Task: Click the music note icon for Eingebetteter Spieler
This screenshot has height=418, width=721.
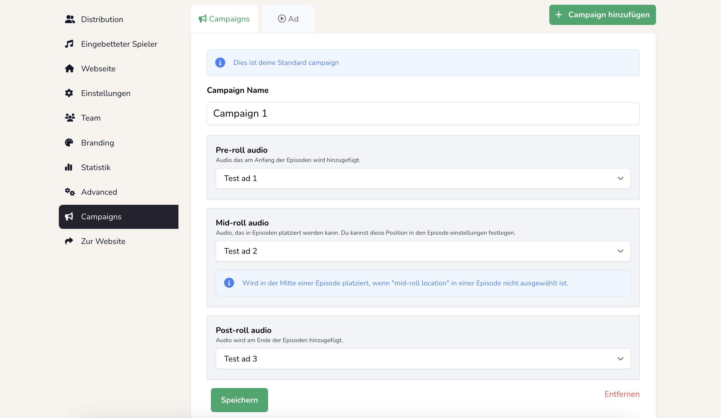Action: tap(69, 44)
